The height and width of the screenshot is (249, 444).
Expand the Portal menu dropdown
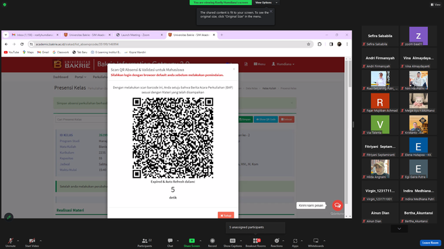[80, 77]
